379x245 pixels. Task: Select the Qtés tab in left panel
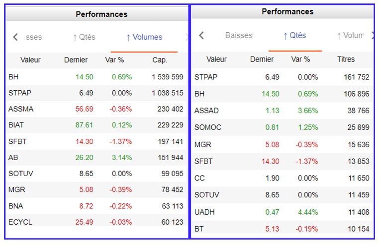(x=84, y=37)
